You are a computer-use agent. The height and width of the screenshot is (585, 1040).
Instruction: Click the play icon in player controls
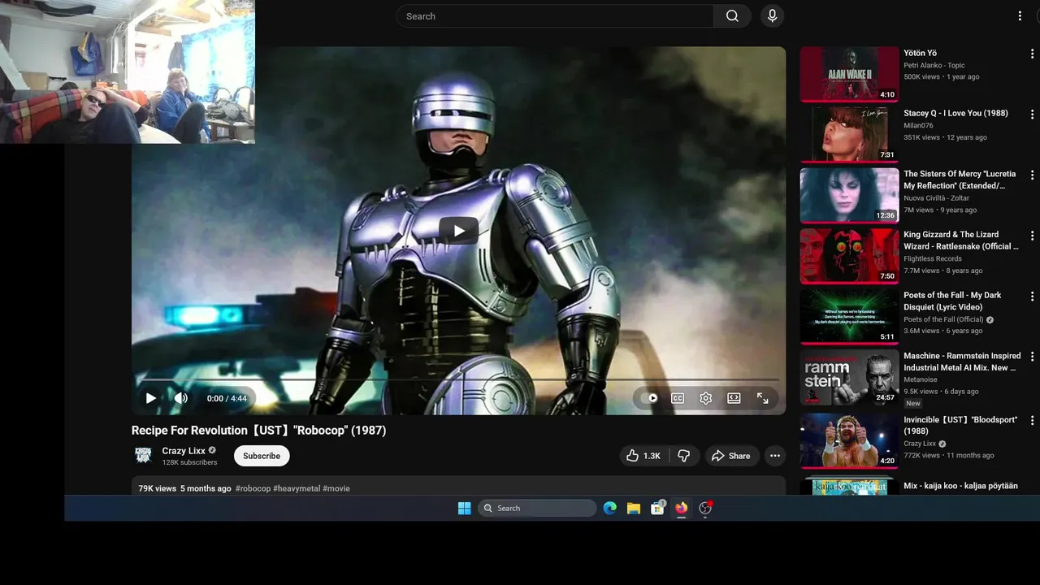point(150,398)
